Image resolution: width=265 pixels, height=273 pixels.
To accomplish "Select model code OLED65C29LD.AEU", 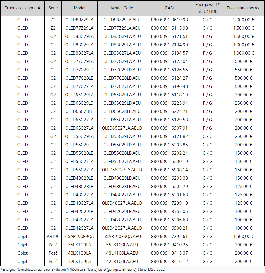I will pyautogui.click(x=122, y=103).
